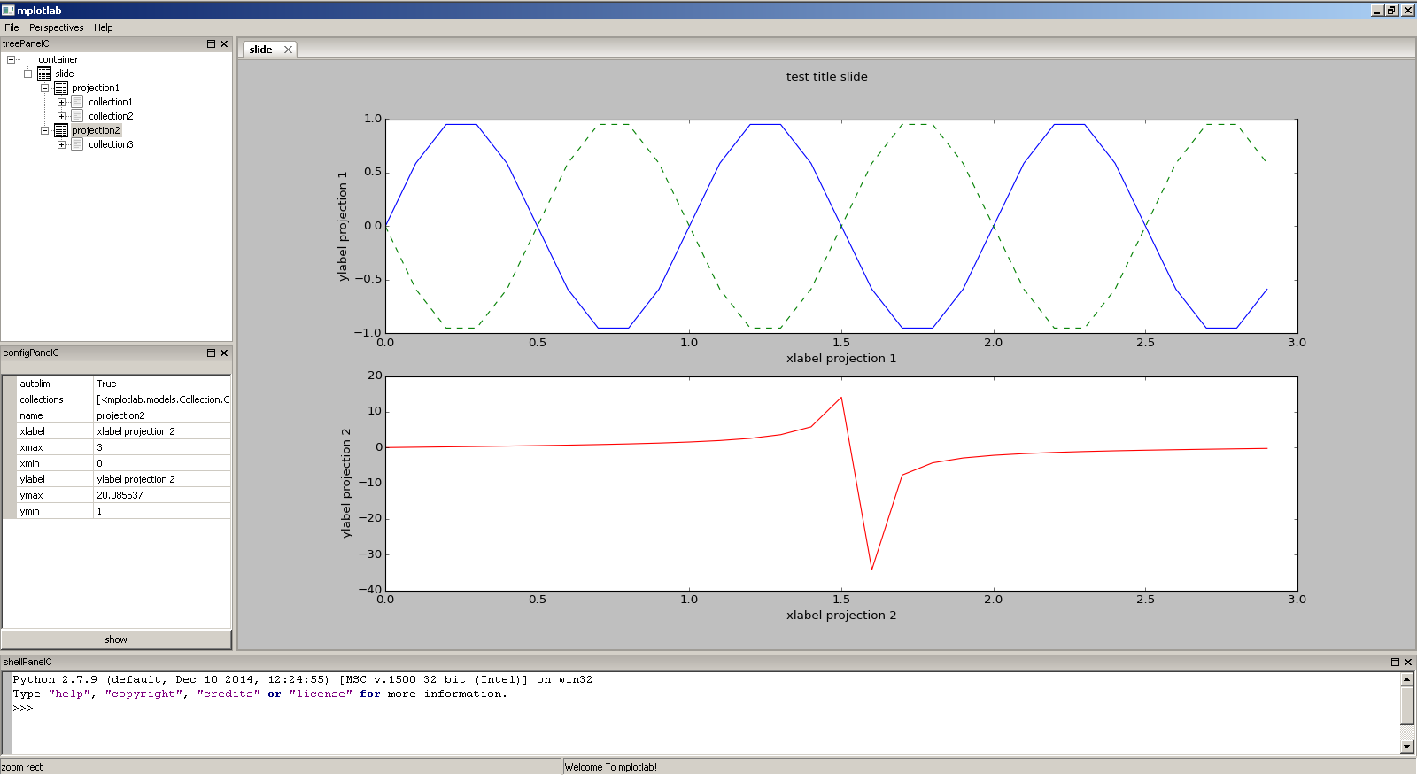Viewport: 1417px width, 775px height.
Task: Collapse the projection1 tree node
Action: click(44, 88)
